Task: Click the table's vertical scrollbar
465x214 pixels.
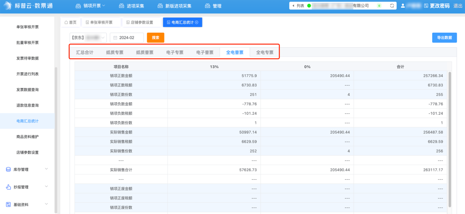Action: (x=450, y=139)
